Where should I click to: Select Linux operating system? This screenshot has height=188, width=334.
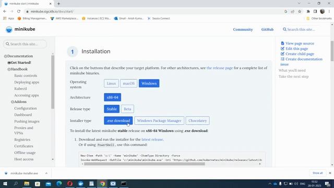click(x=111, y=84)
